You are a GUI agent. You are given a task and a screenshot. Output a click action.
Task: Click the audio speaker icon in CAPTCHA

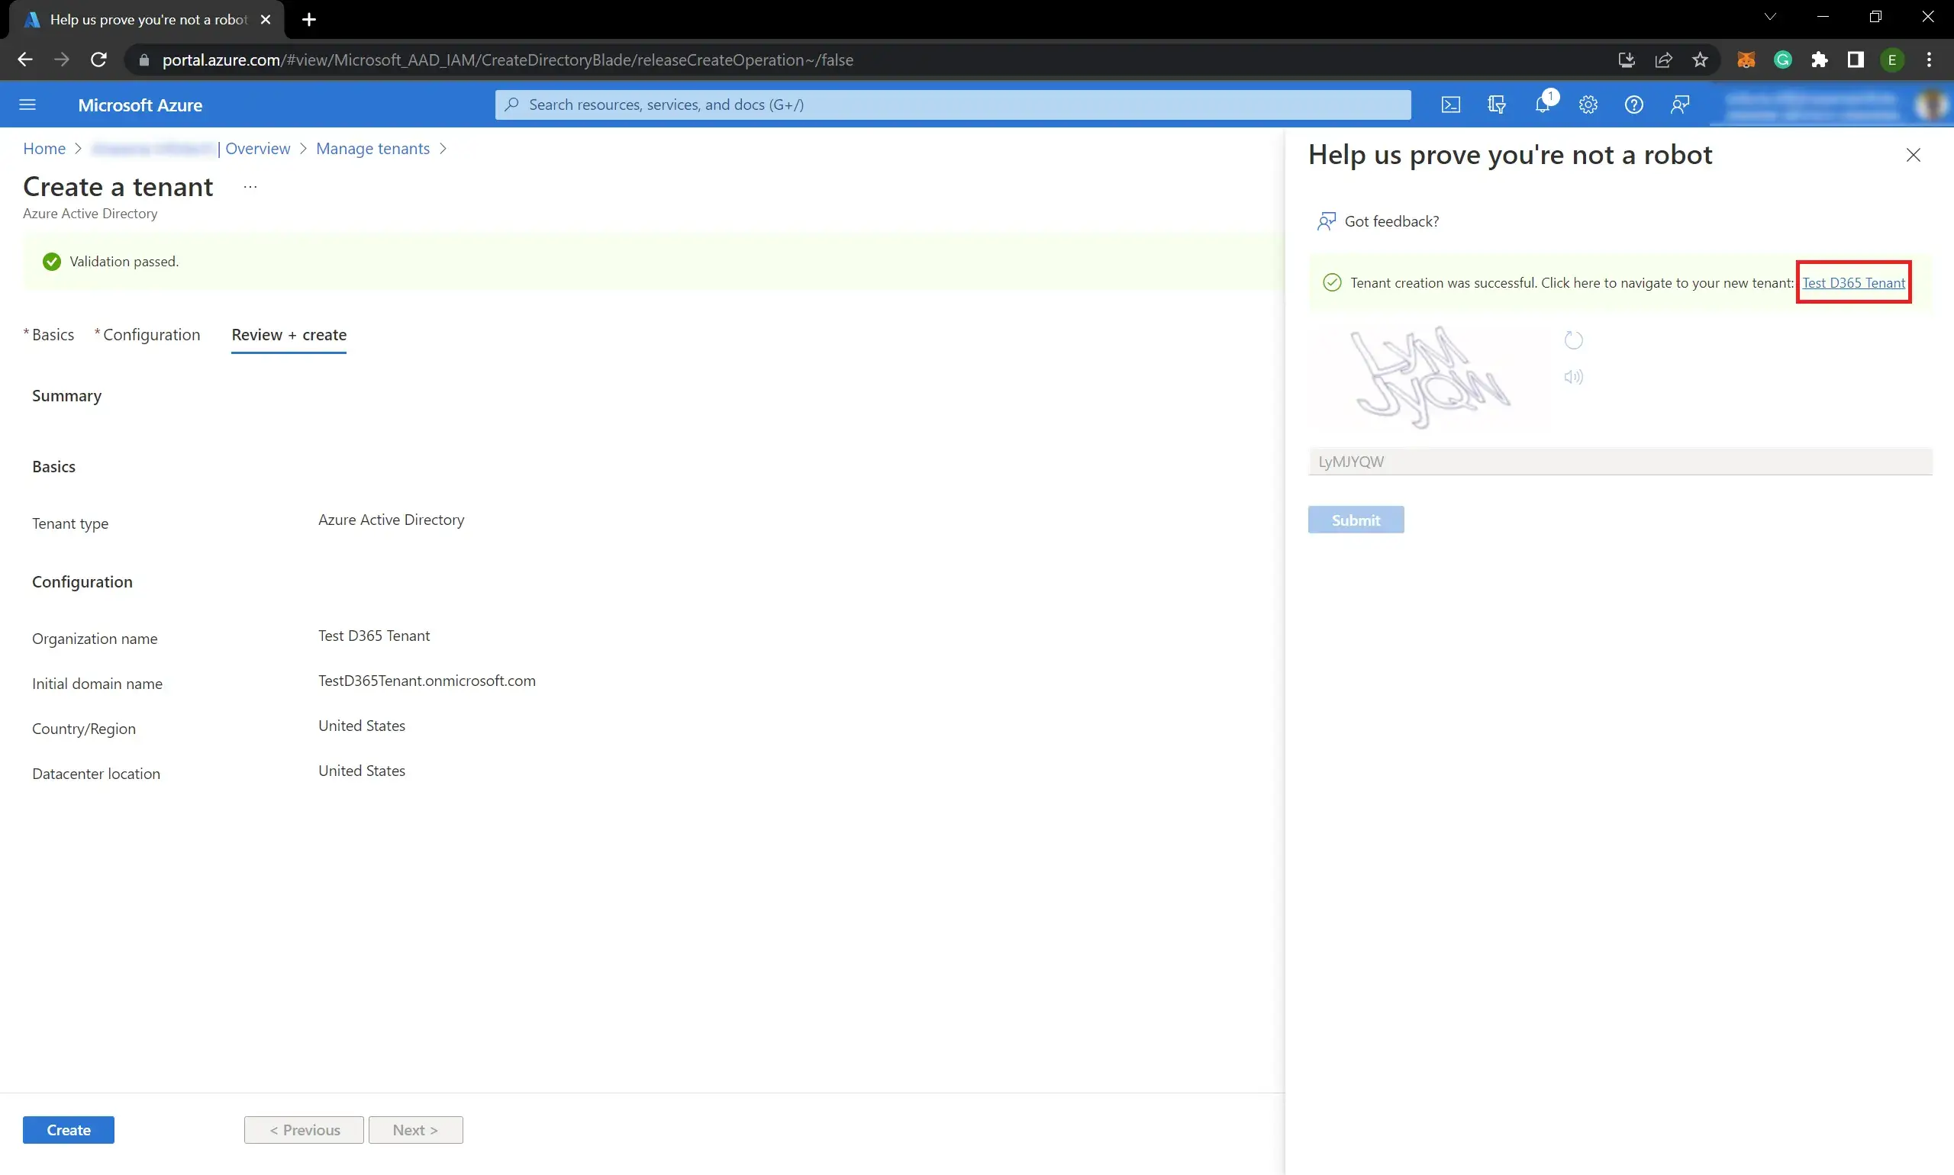[1573, 377]
